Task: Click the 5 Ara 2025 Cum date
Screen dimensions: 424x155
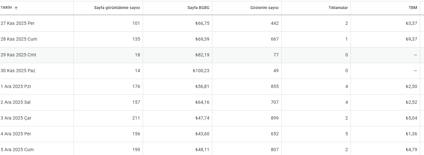Action: (17, 150)
